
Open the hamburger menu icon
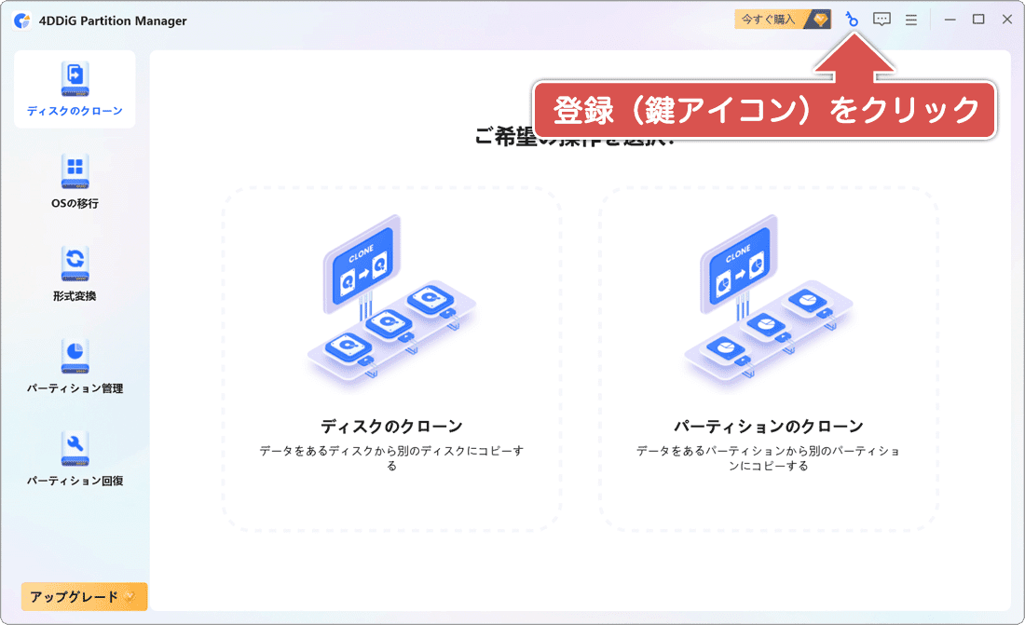[x=910, y=19]
